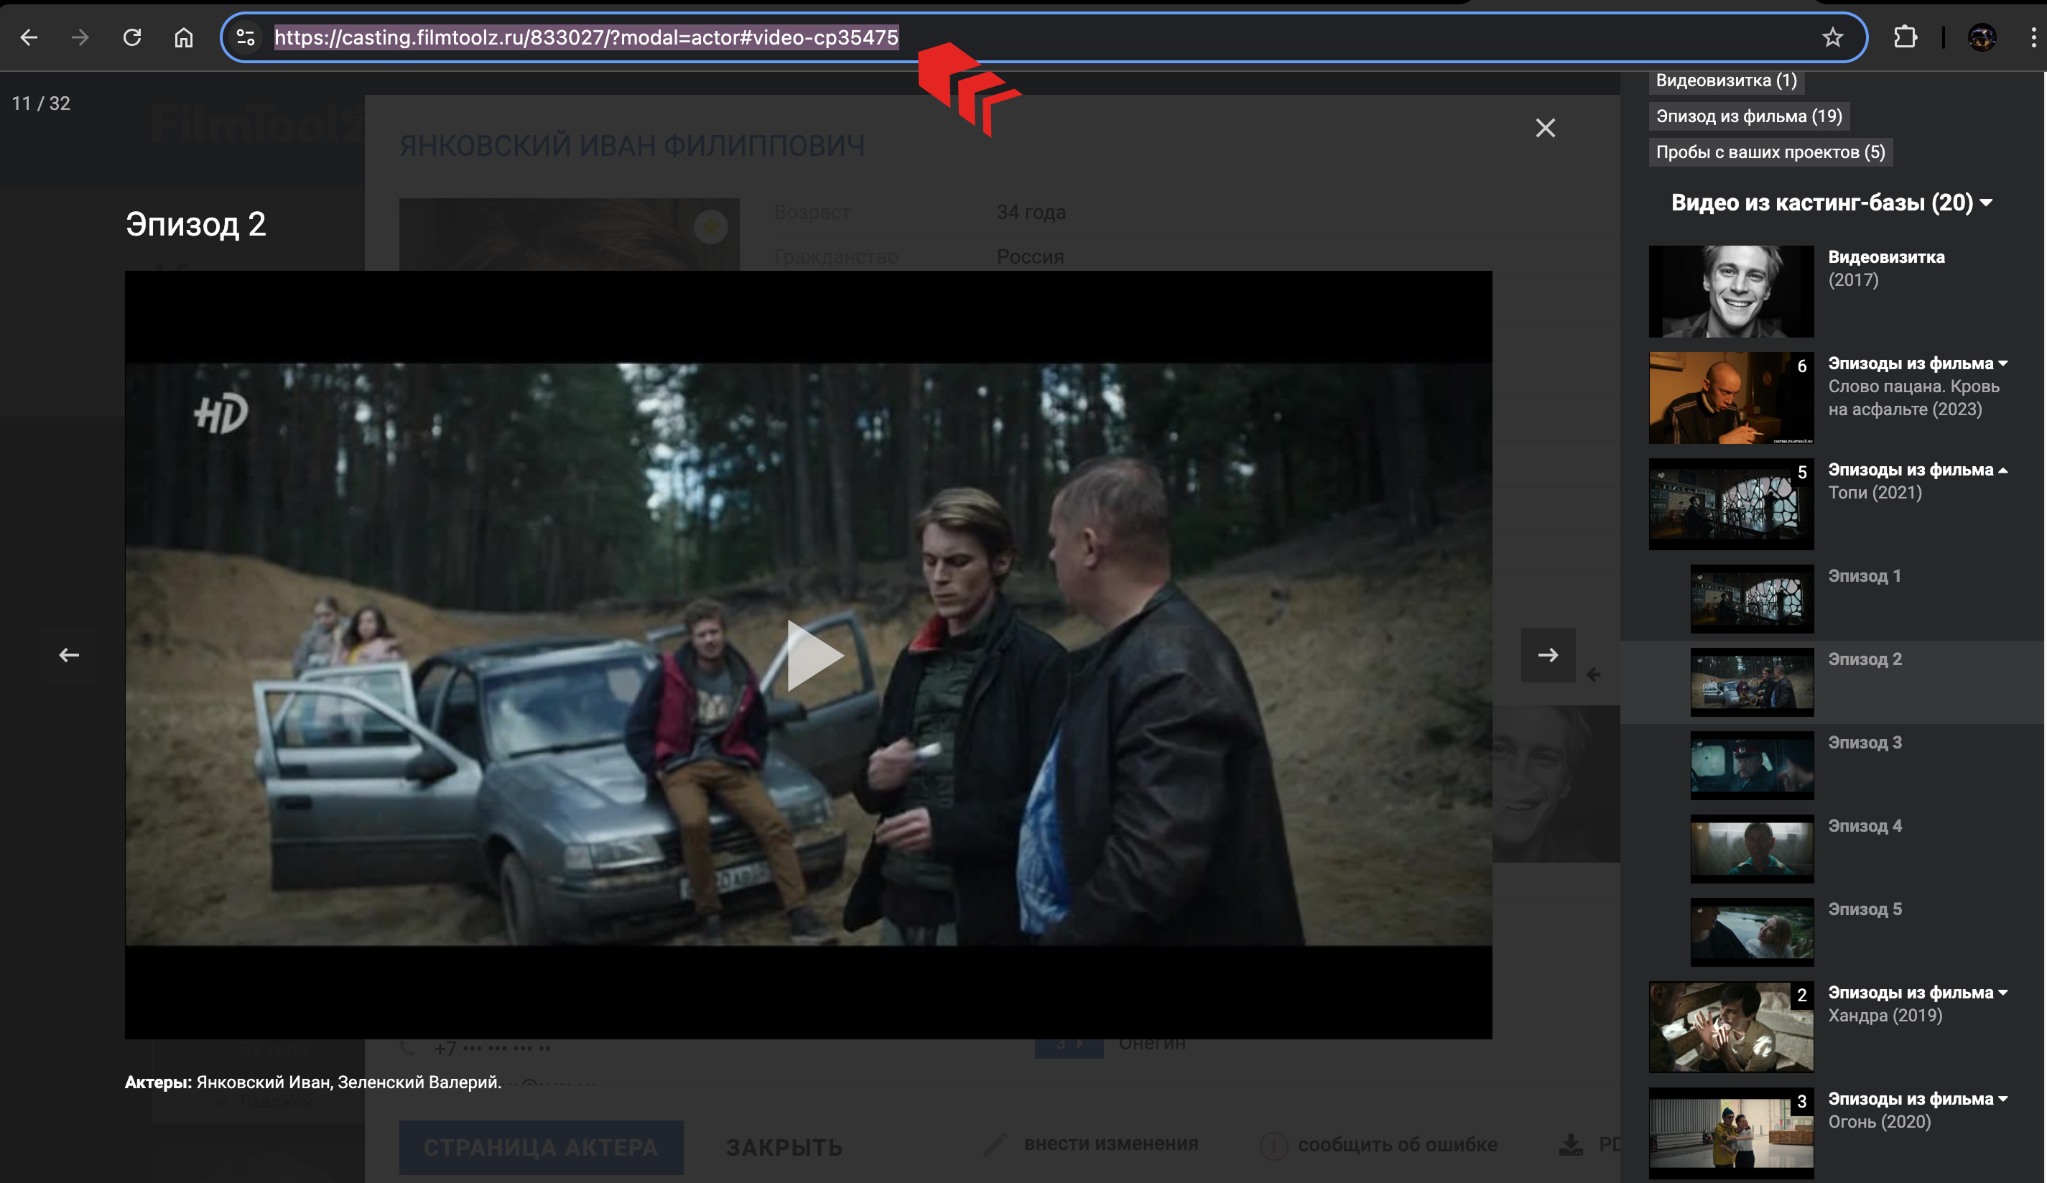
Task: Go to previous video with left arrow
Action: [69, 655]
